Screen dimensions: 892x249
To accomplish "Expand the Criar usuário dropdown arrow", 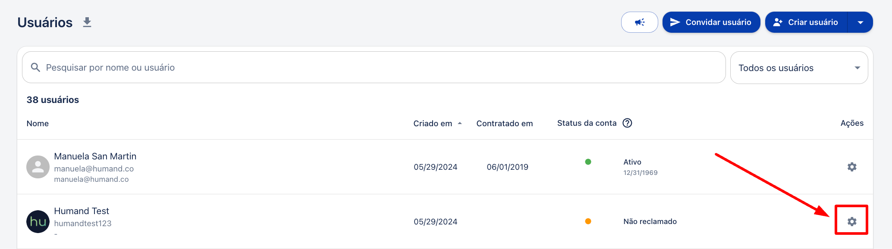I will 861,22.
